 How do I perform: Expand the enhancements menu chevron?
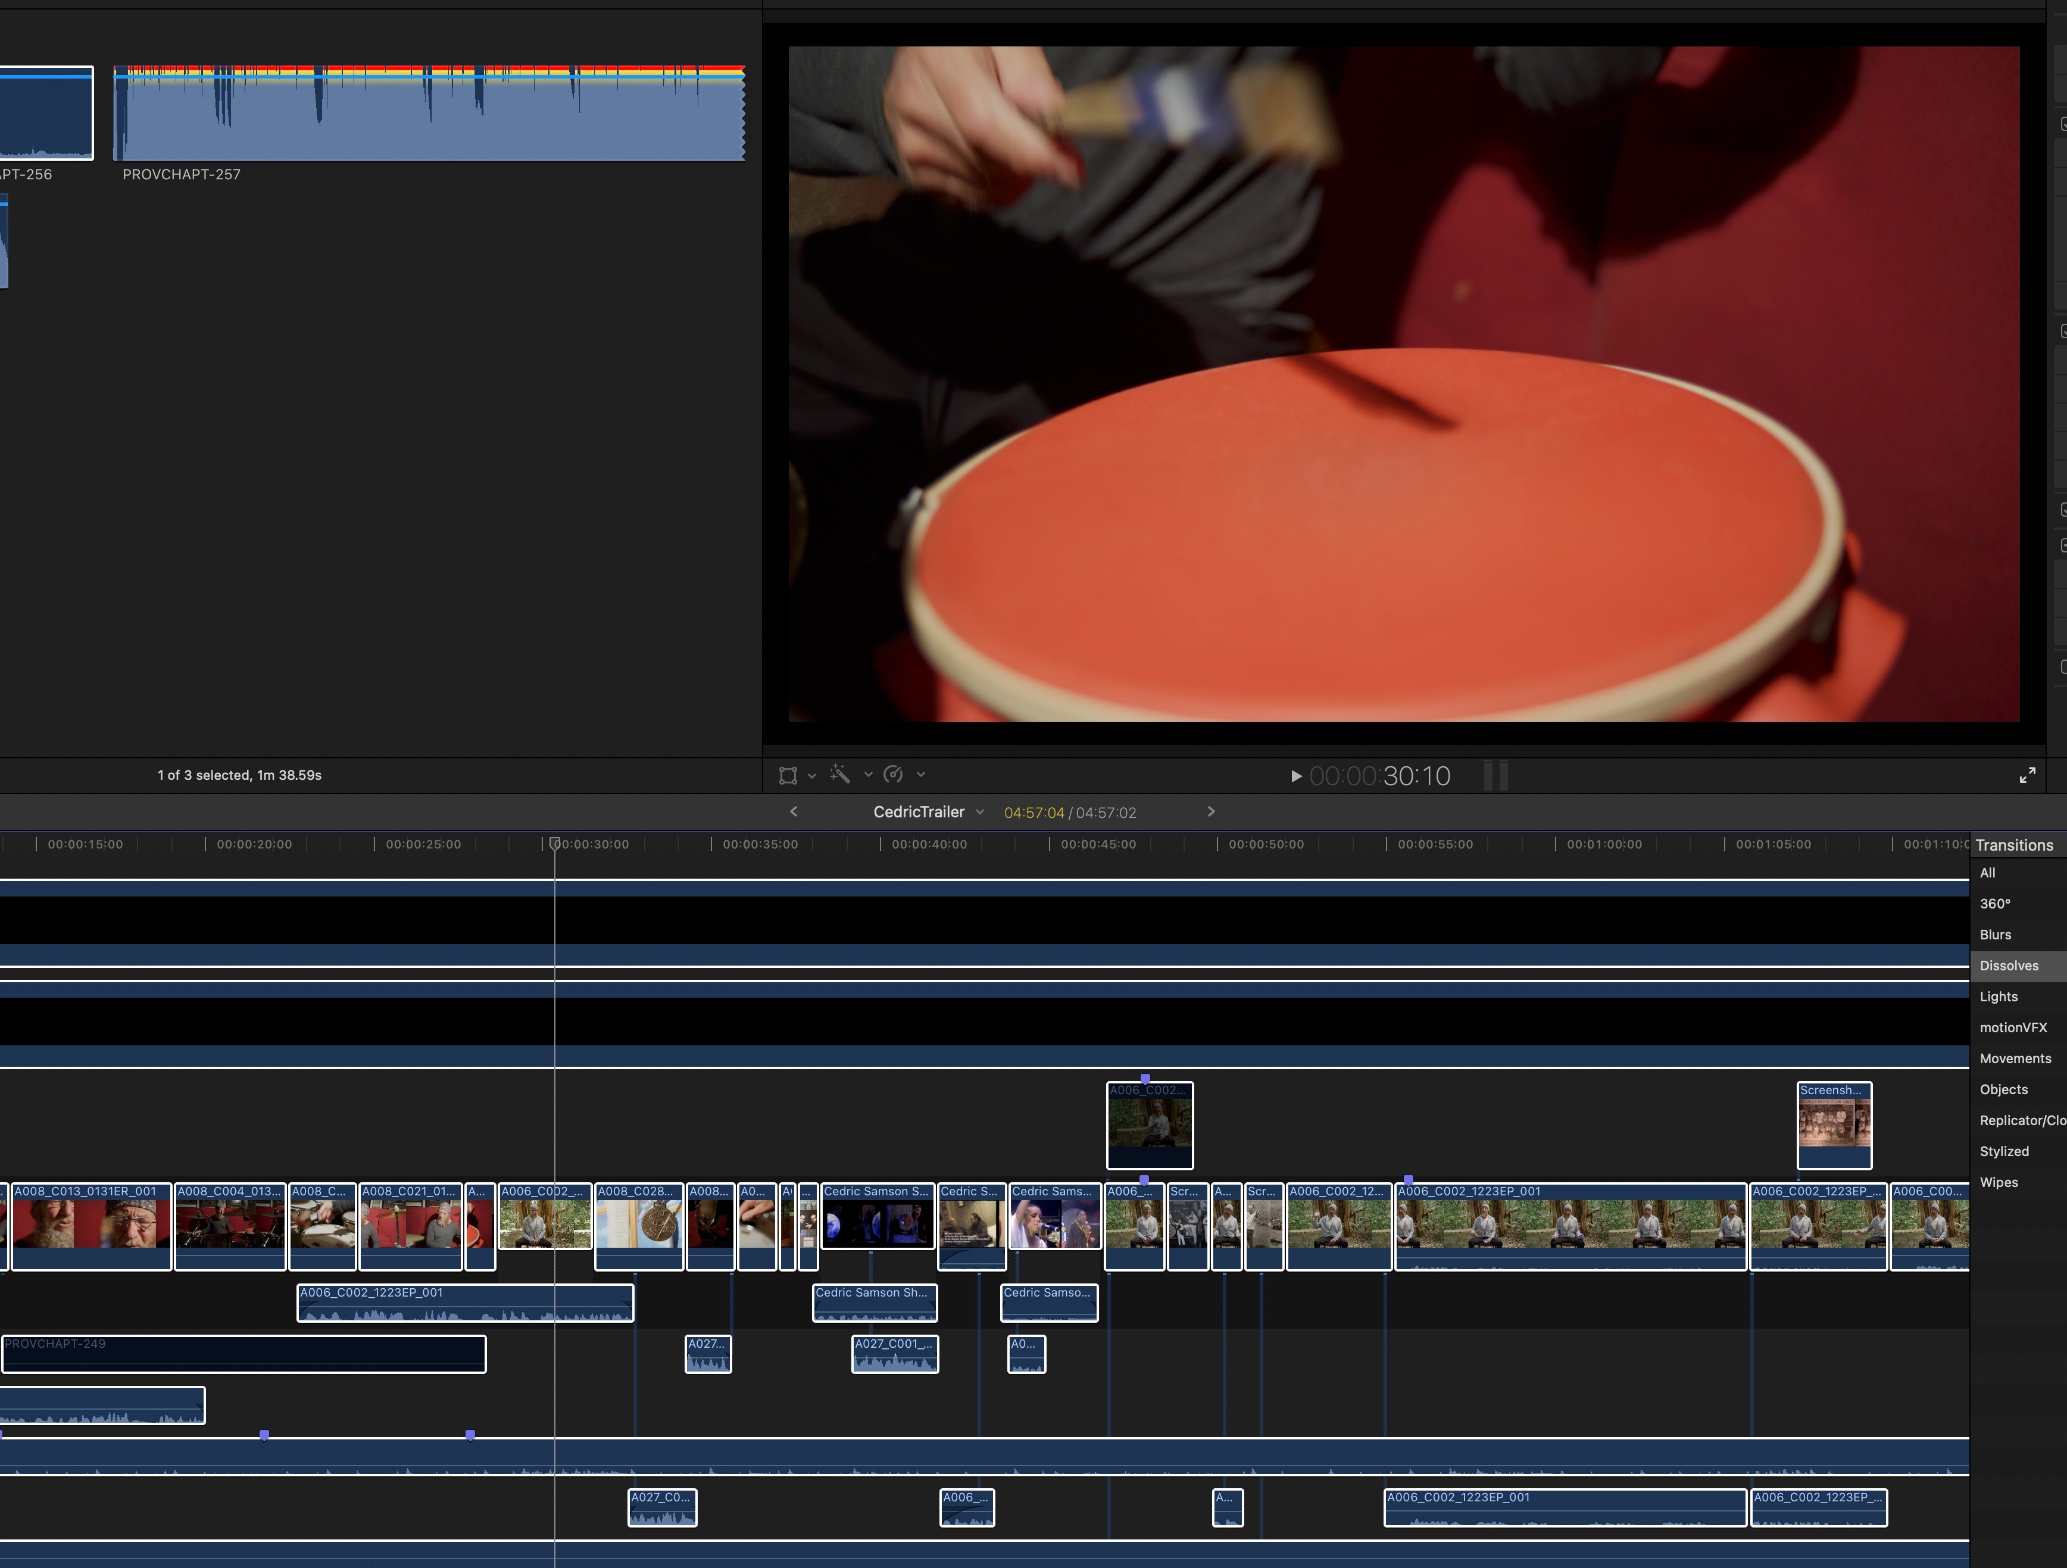[x=868, y=774]
